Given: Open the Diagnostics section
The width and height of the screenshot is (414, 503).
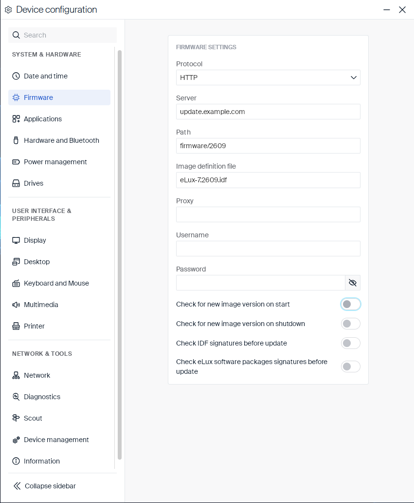Looking at the screenshot, I should (x=59, y=397).
